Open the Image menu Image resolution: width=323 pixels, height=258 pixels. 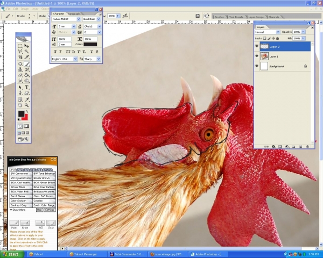pos(25,9)
